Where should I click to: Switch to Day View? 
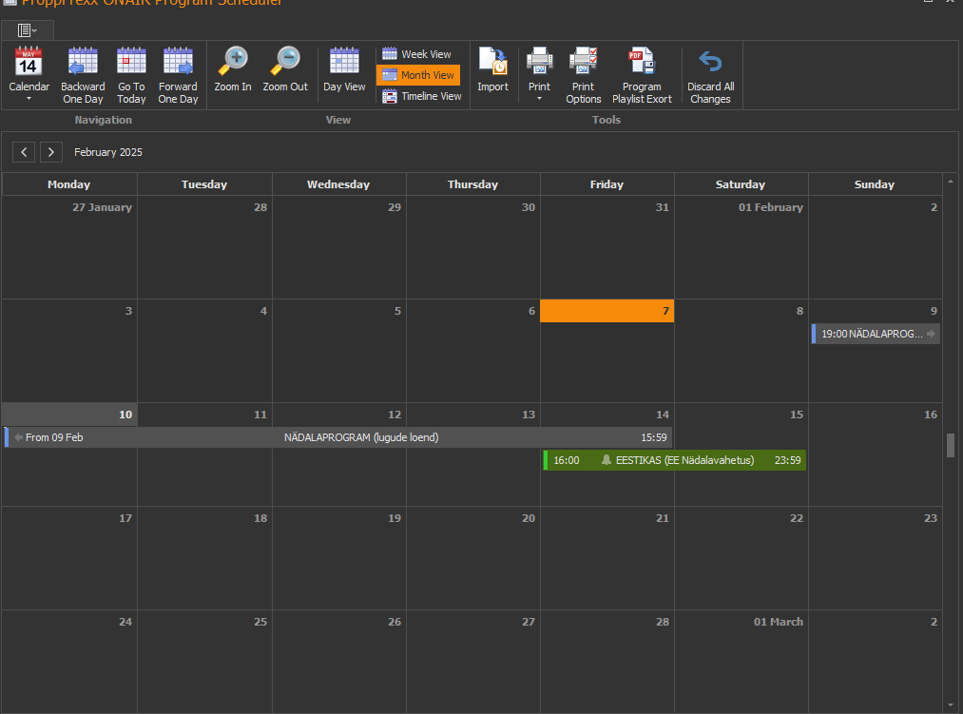pos(344,63)
